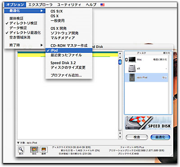The image size is (180, 167).
Task: Choose the ディスクのサイズ変更 profile
Action: click(69, 67)
